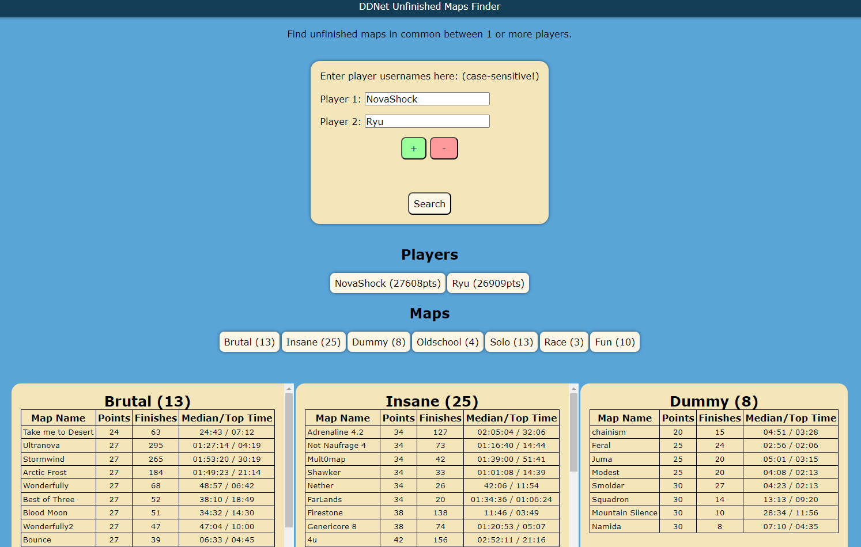Viewport: 861px width, 547px height.
Task: Click the Search button
Action: tap(429, 204)
